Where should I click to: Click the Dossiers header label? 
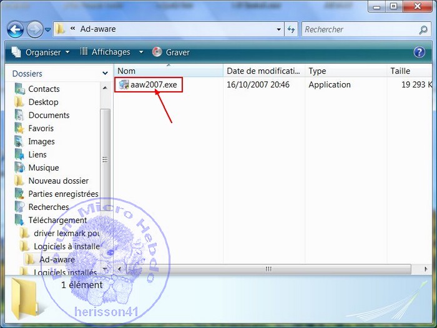27,74
